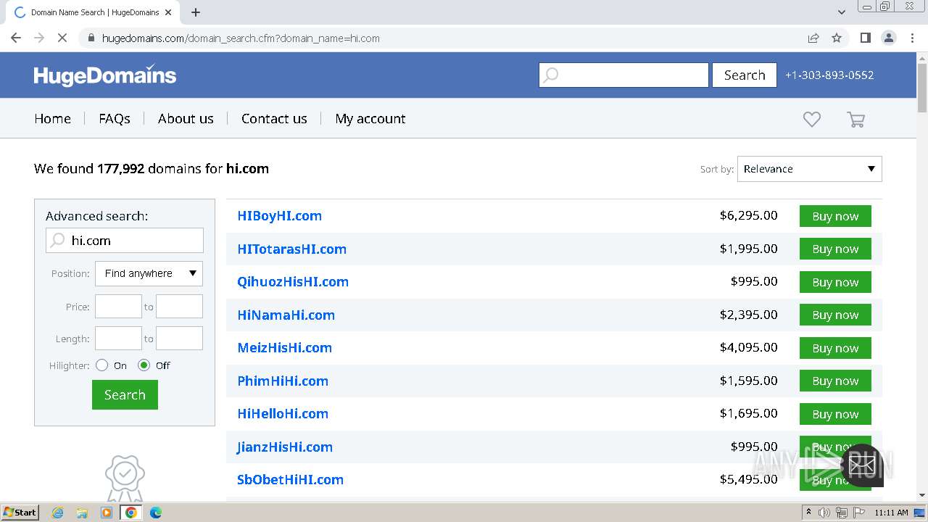This screenshot has height=522, width=928.
Task: Buy now HITotarasHI.com
Action: pyautogui.click(x=835, y=249)
